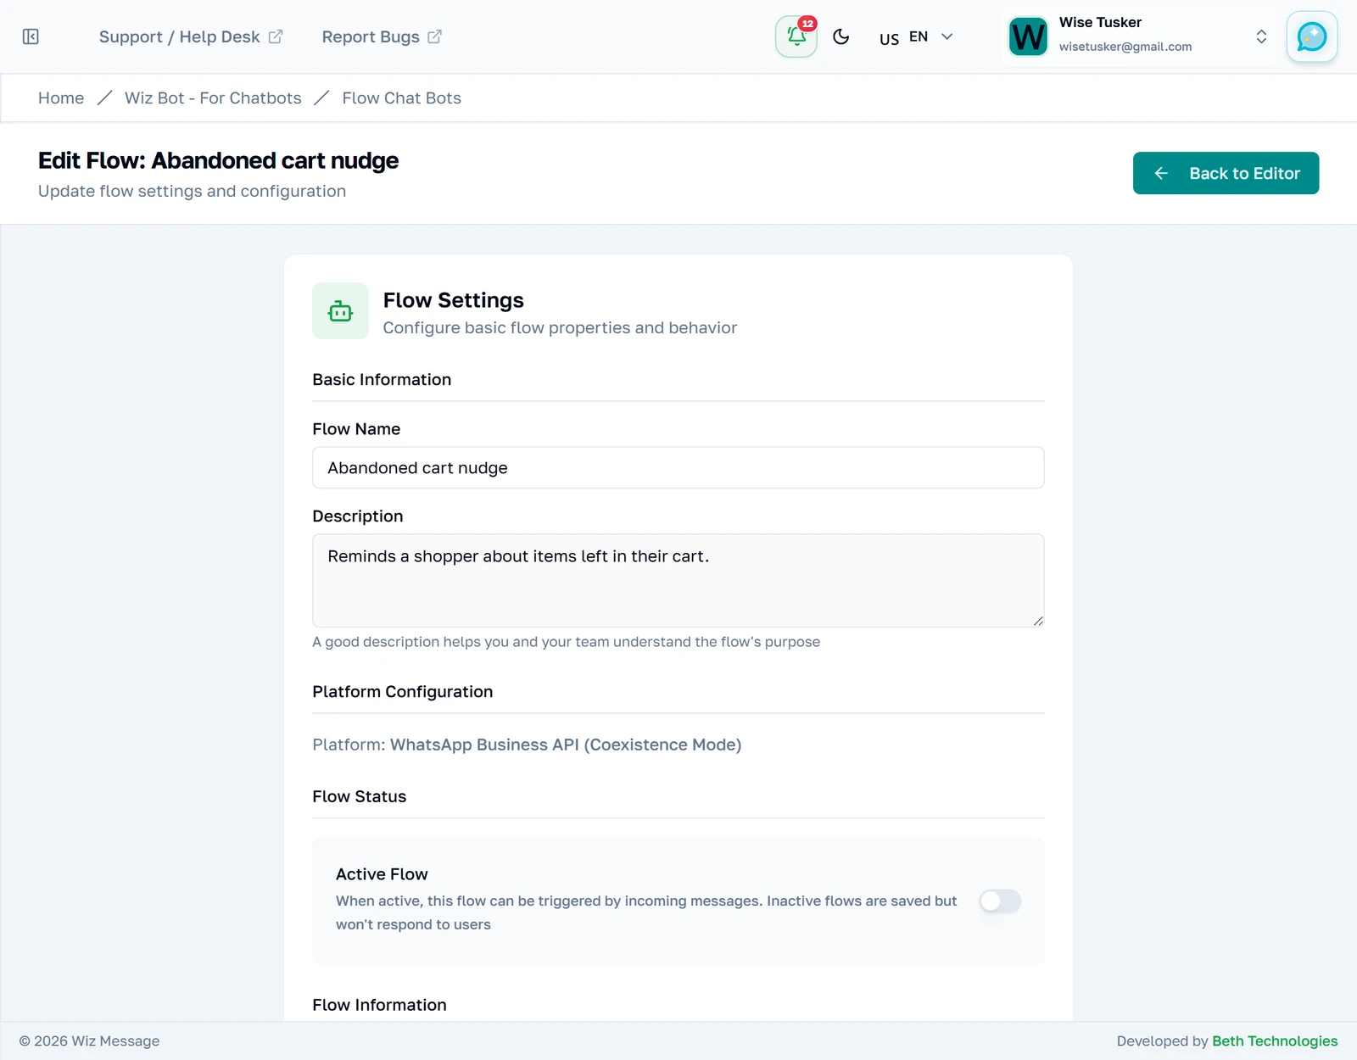Focus the Flow Name input field

tap(678, 468)
